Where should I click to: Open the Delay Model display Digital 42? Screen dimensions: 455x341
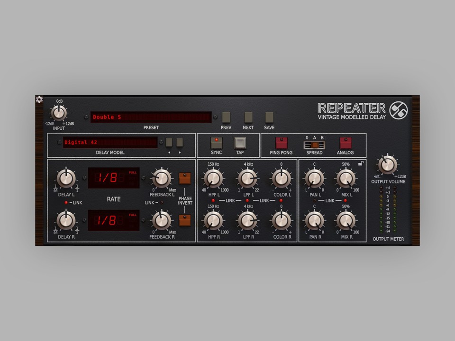coord(110,143)
